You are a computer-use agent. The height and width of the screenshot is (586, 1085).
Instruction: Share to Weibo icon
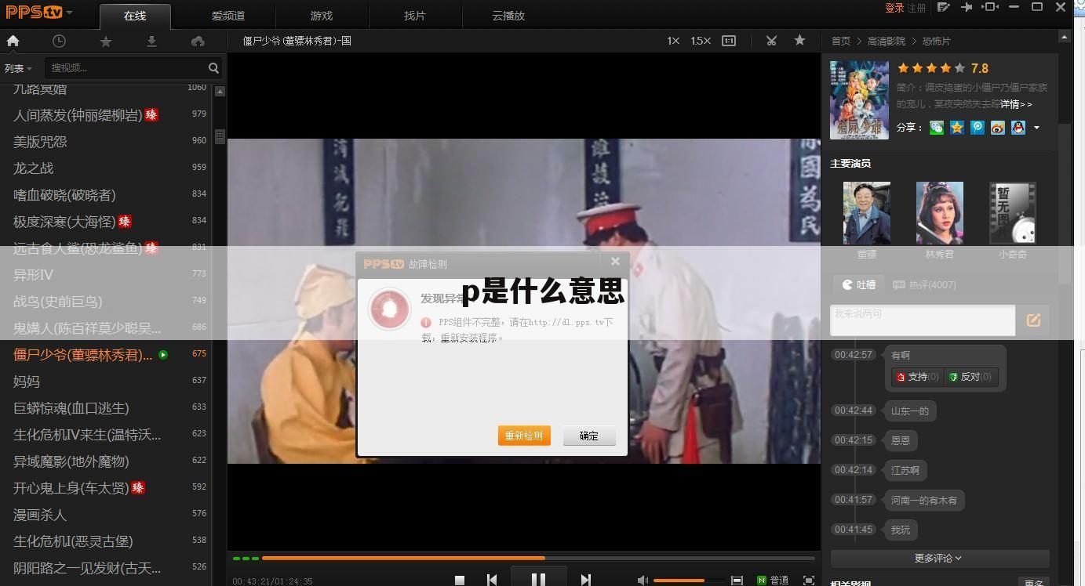(998, 127)
